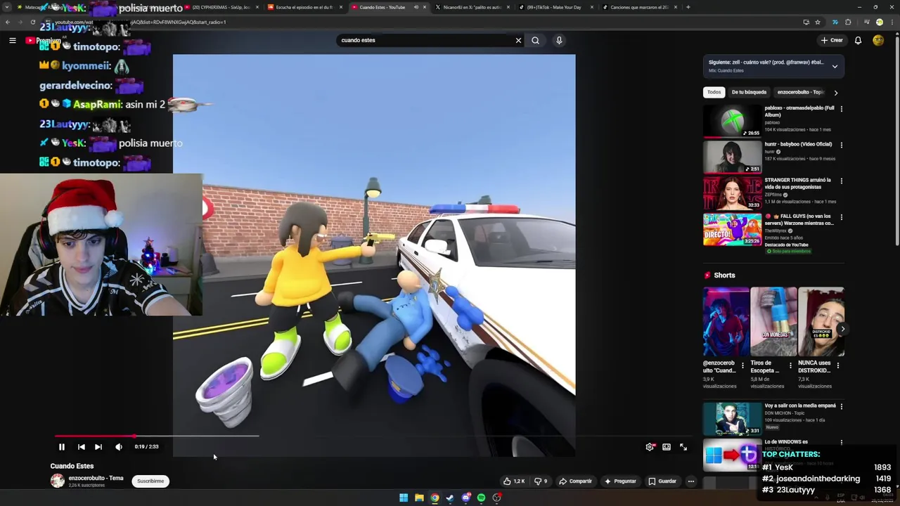This screenshot has height=506, width=900.
Task: Open the player settings gear
Action: tap(650, 447)
